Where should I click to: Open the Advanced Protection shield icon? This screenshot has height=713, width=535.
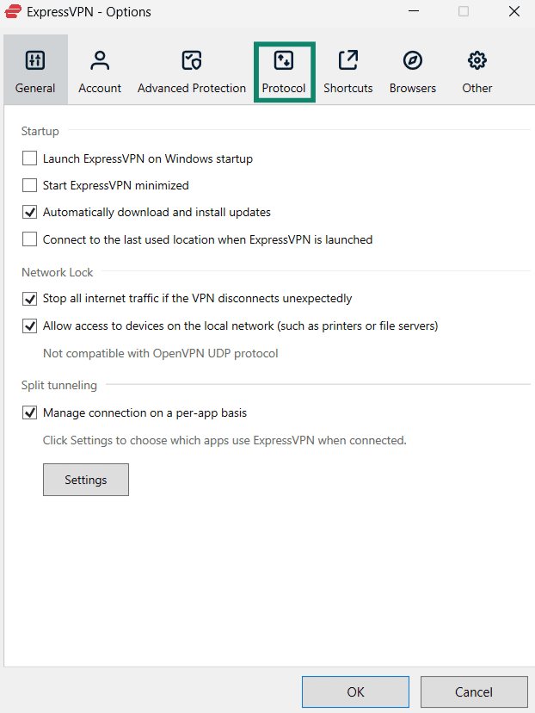tap(191, 60)
